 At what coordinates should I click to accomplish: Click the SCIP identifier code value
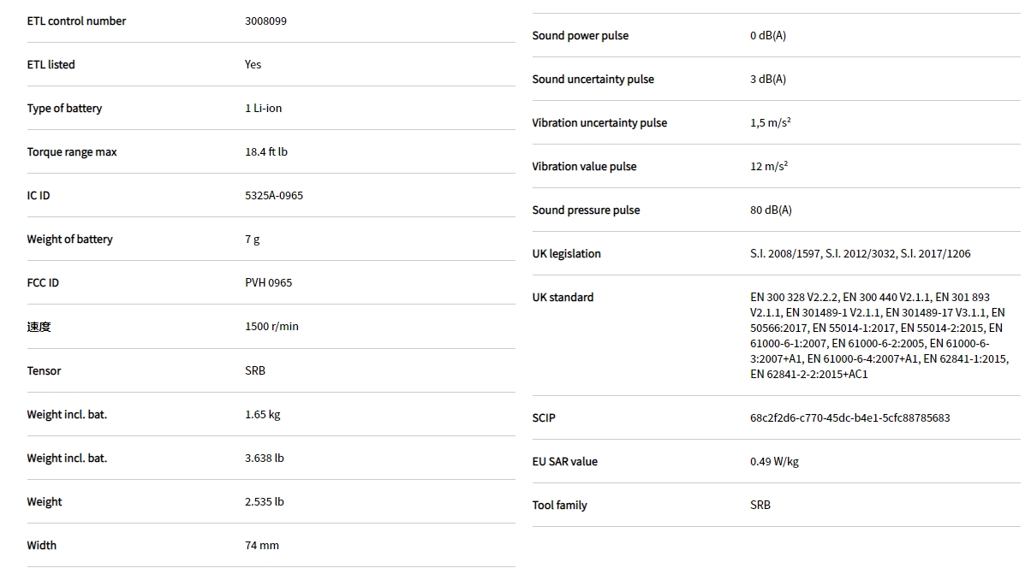click(849, 418)
